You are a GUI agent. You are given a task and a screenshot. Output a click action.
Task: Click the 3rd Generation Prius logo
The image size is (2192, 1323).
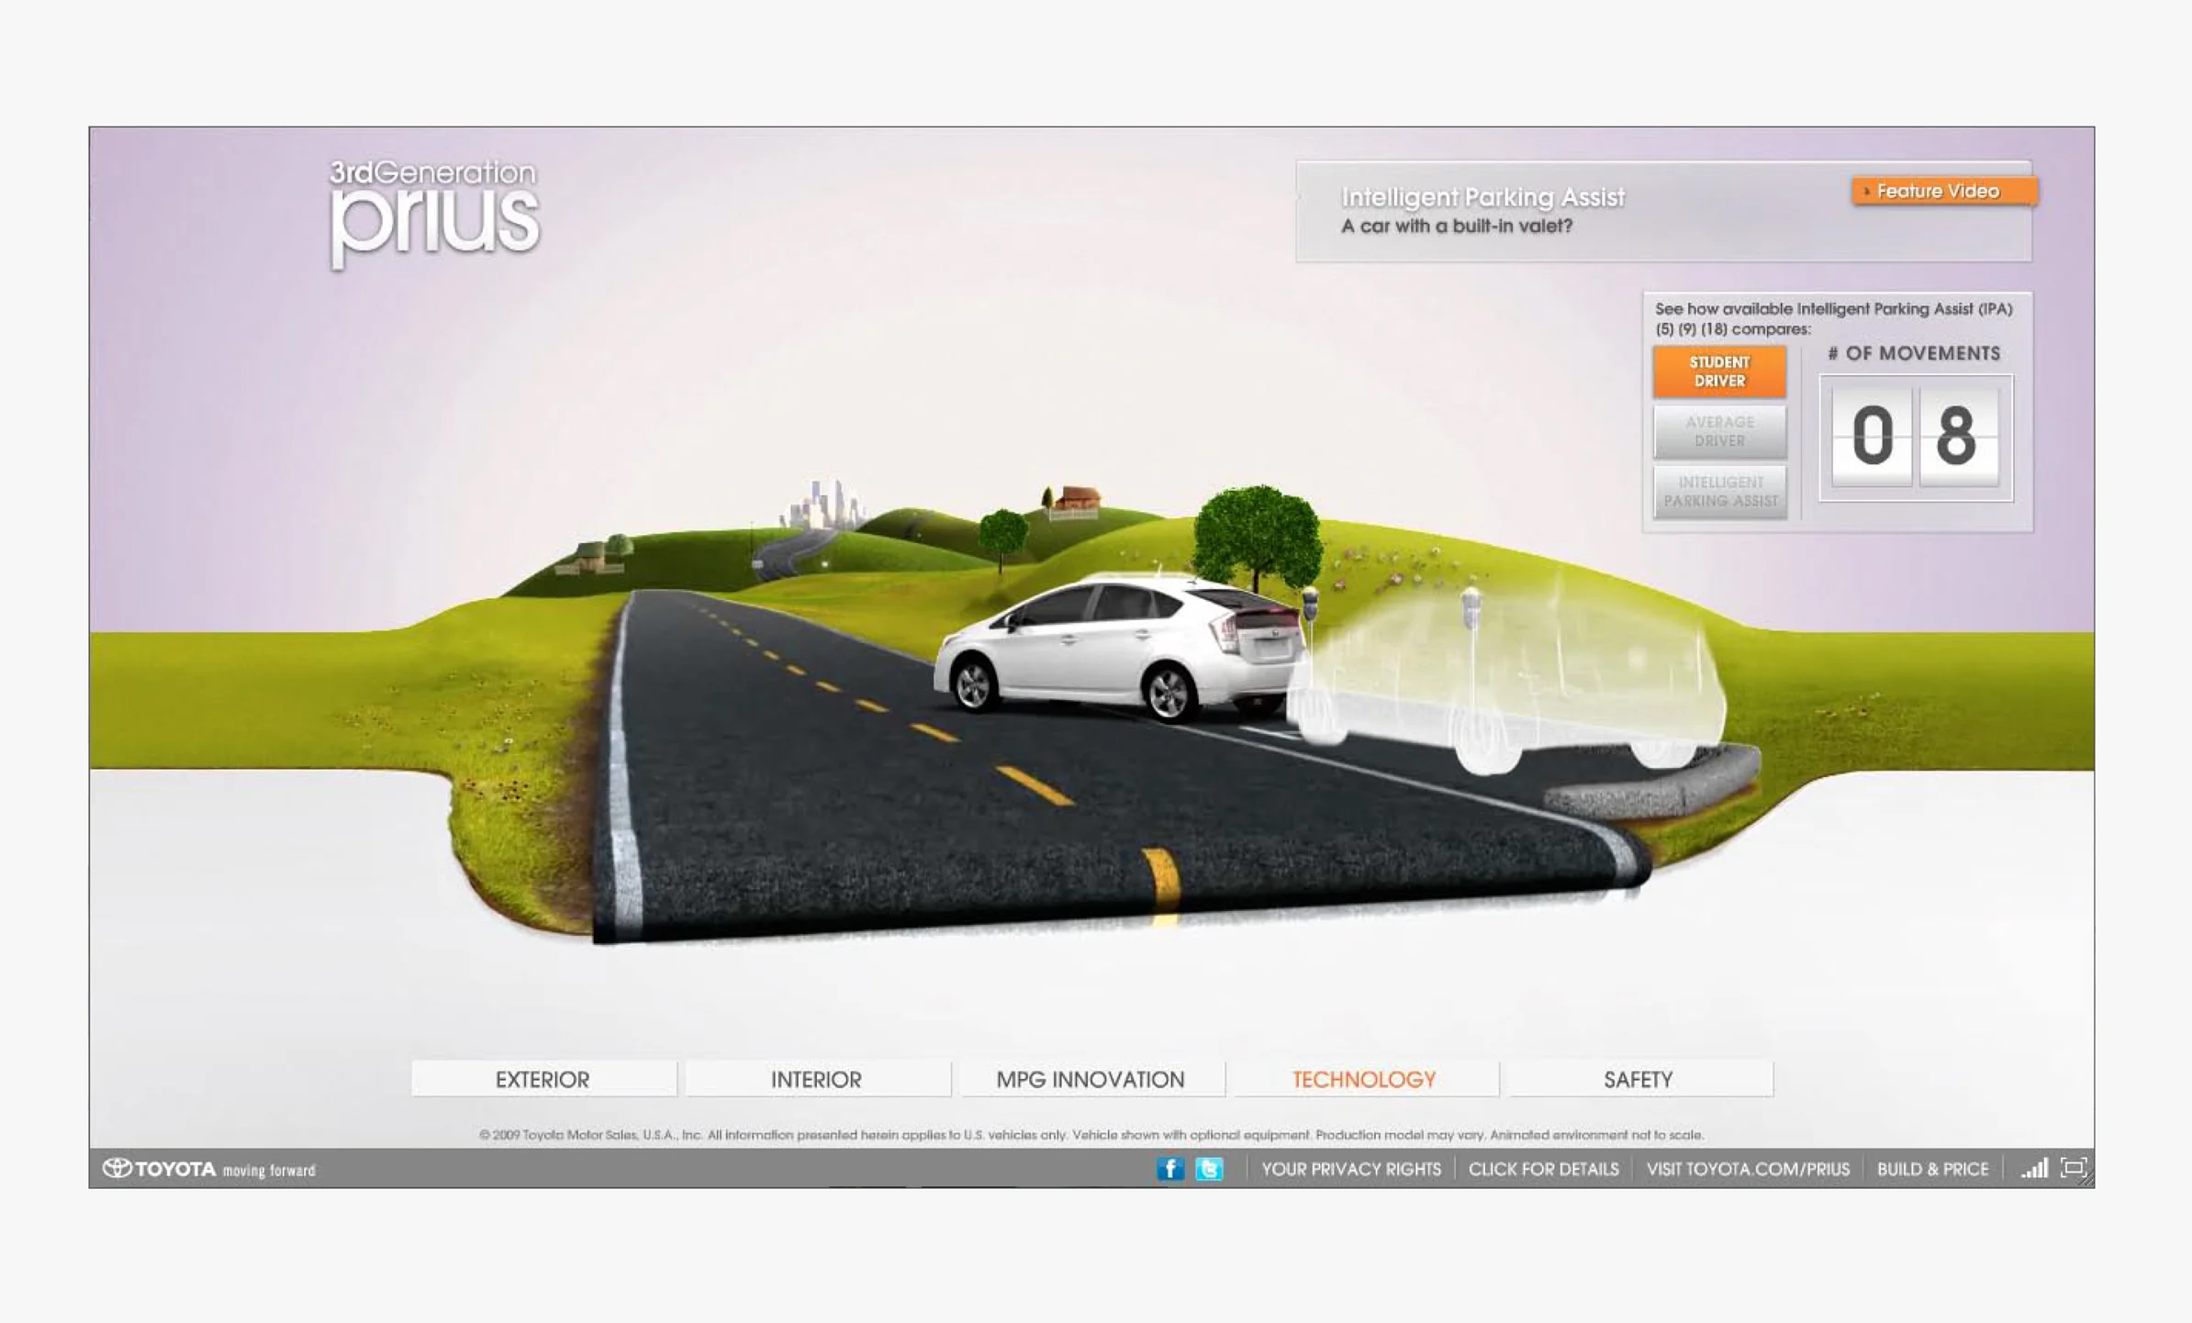click(x=435, y=214)
